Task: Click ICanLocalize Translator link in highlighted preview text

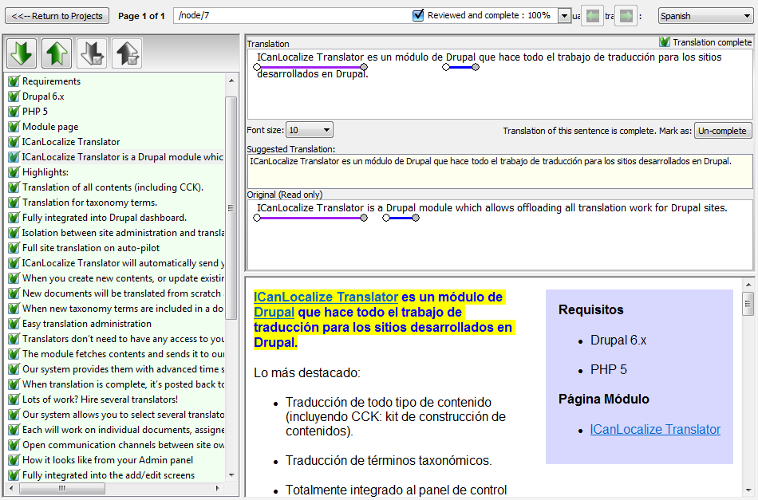Action: (326, 297)
